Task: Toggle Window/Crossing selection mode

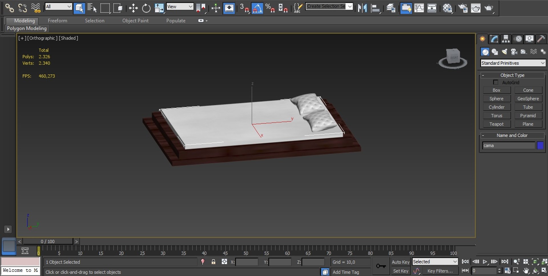Action: pyautogui.click(x=118, y=8)
